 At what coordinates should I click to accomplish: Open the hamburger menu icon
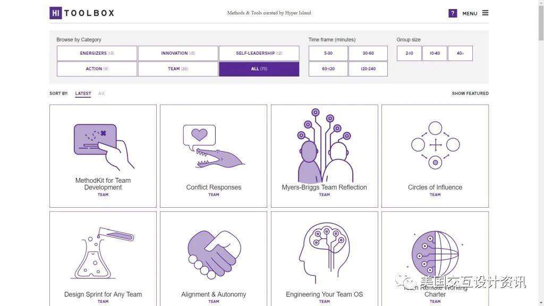486,13
